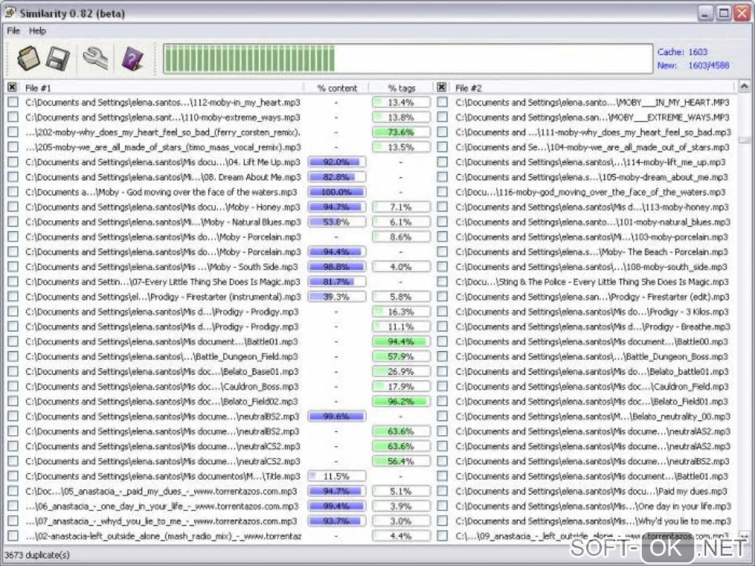This screenshot has width=755, height=566.
Task: Click the 26.9% tags value
Action: (x=401, y=371)
